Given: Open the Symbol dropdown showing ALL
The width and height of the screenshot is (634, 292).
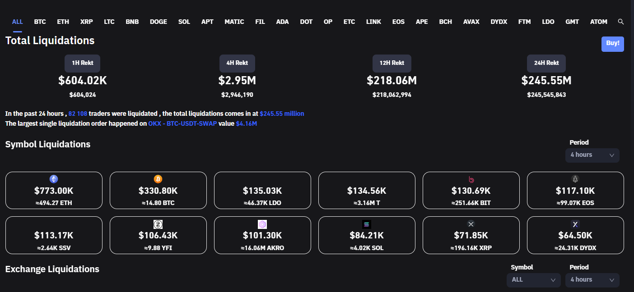Looking at the screenshot, I should pyautogui.click(x=533, y=280).
